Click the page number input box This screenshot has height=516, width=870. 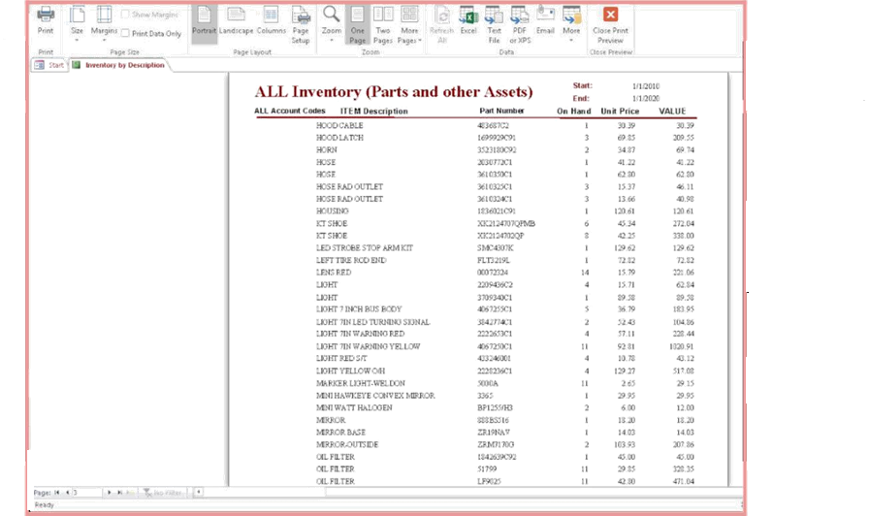click(87, 492)
